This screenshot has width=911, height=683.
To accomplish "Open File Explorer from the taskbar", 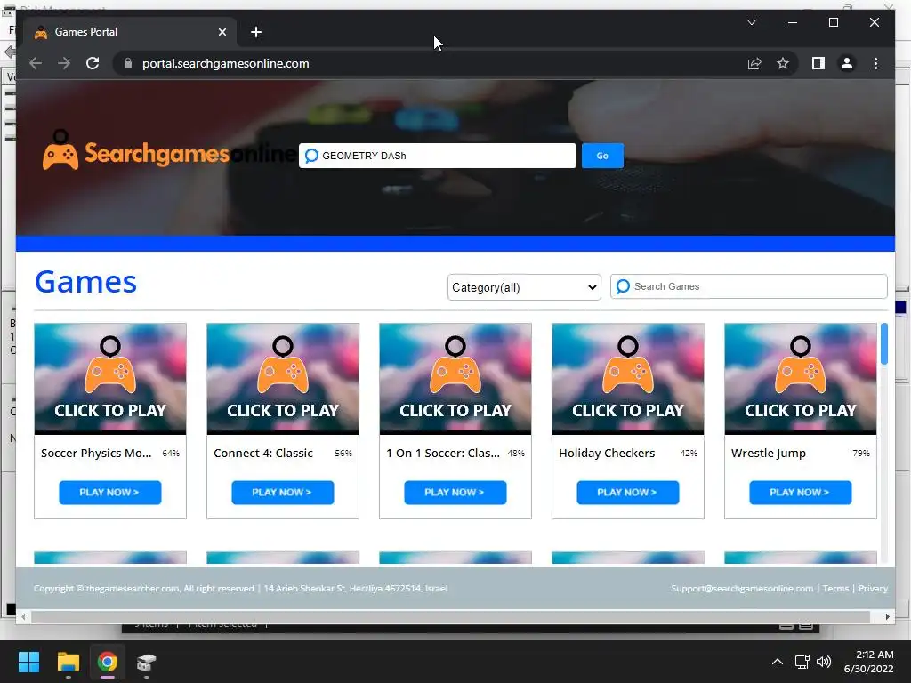I will coord(68,662).
